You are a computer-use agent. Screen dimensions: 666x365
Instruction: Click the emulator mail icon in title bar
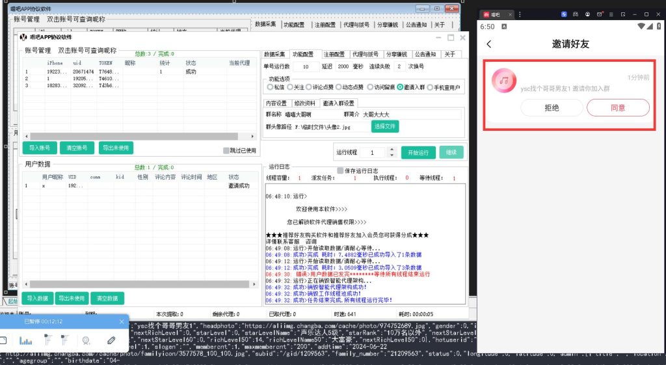600,14
